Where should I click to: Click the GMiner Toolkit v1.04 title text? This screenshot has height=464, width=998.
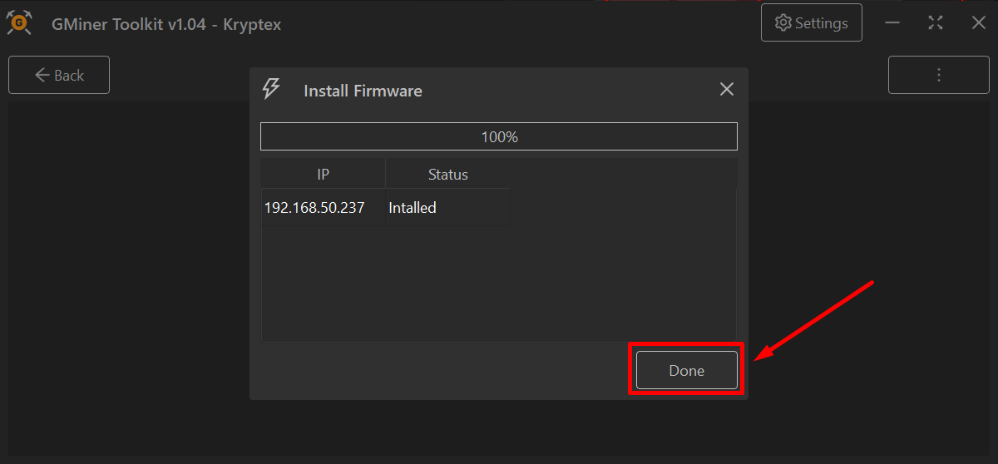point(166,24)
